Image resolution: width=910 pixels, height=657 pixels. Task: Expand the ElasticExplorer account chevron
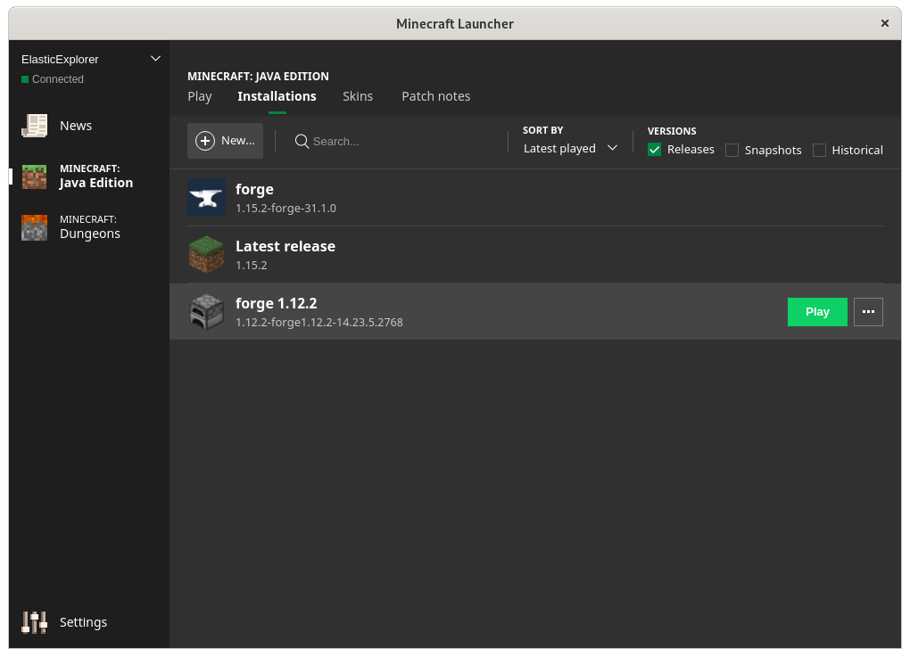tap(155, 59)
